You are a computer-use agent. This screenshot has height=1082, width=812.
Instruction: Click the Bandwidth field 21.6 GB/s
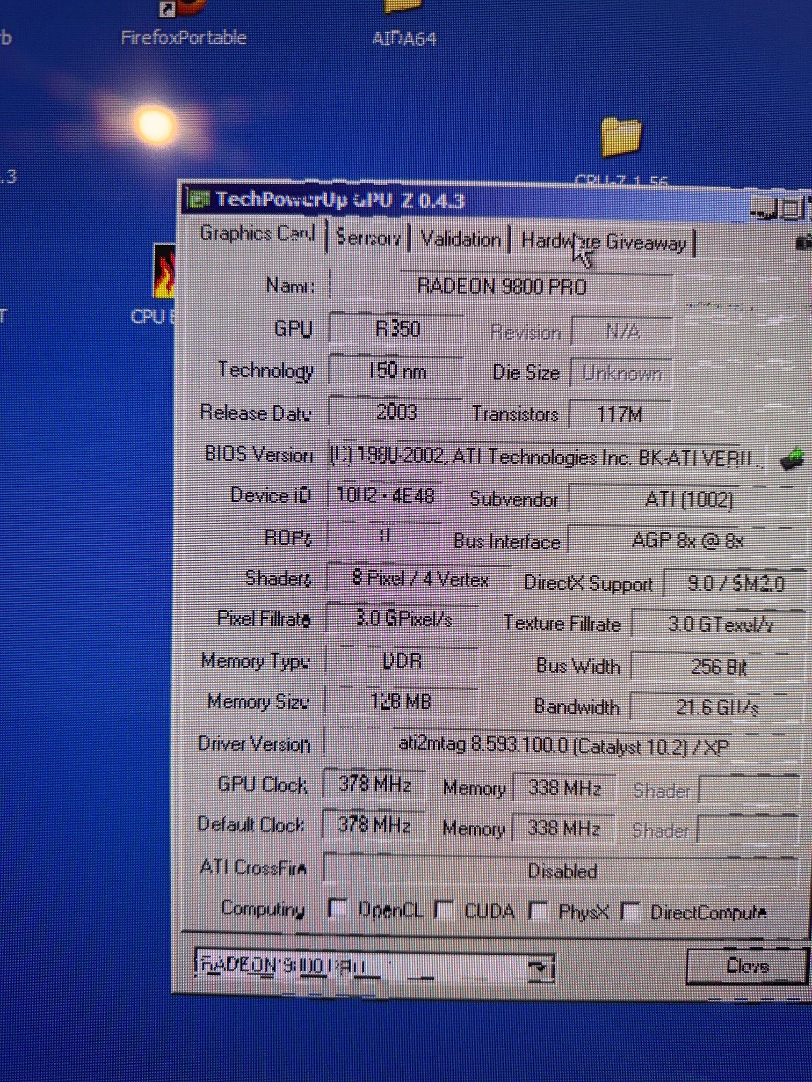(x=718, y=707)
